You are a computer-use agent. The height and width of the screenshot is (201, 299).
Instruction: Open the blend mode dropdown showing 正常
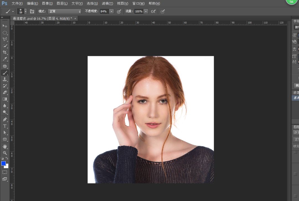pos(65,11)
